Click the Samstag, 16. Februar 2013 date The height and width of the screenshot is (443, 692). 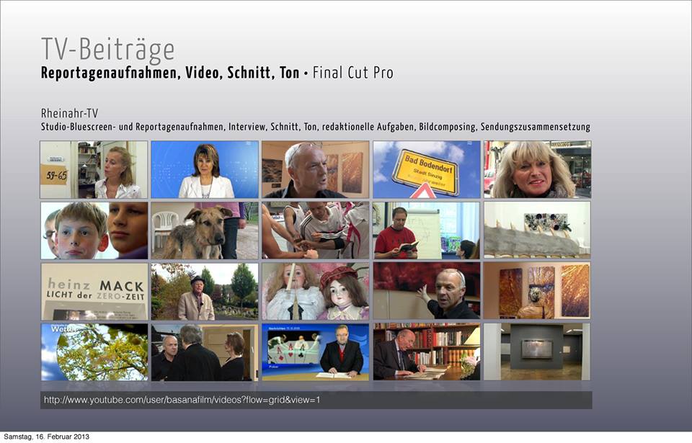(46, 437)
